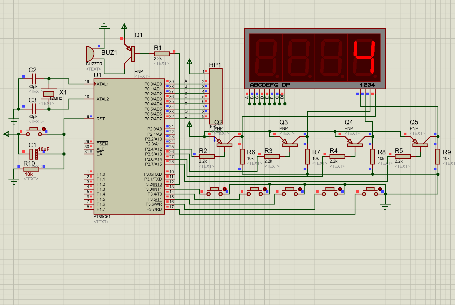This screenshot has width=455, height=305.
Task: Select the ground symbol below R10
Action: coord(13,181)
